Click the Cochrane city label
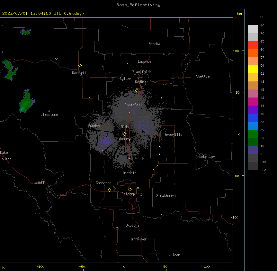Image resolution: width=277 pixels, height=271 pixels. coord(103,183)
